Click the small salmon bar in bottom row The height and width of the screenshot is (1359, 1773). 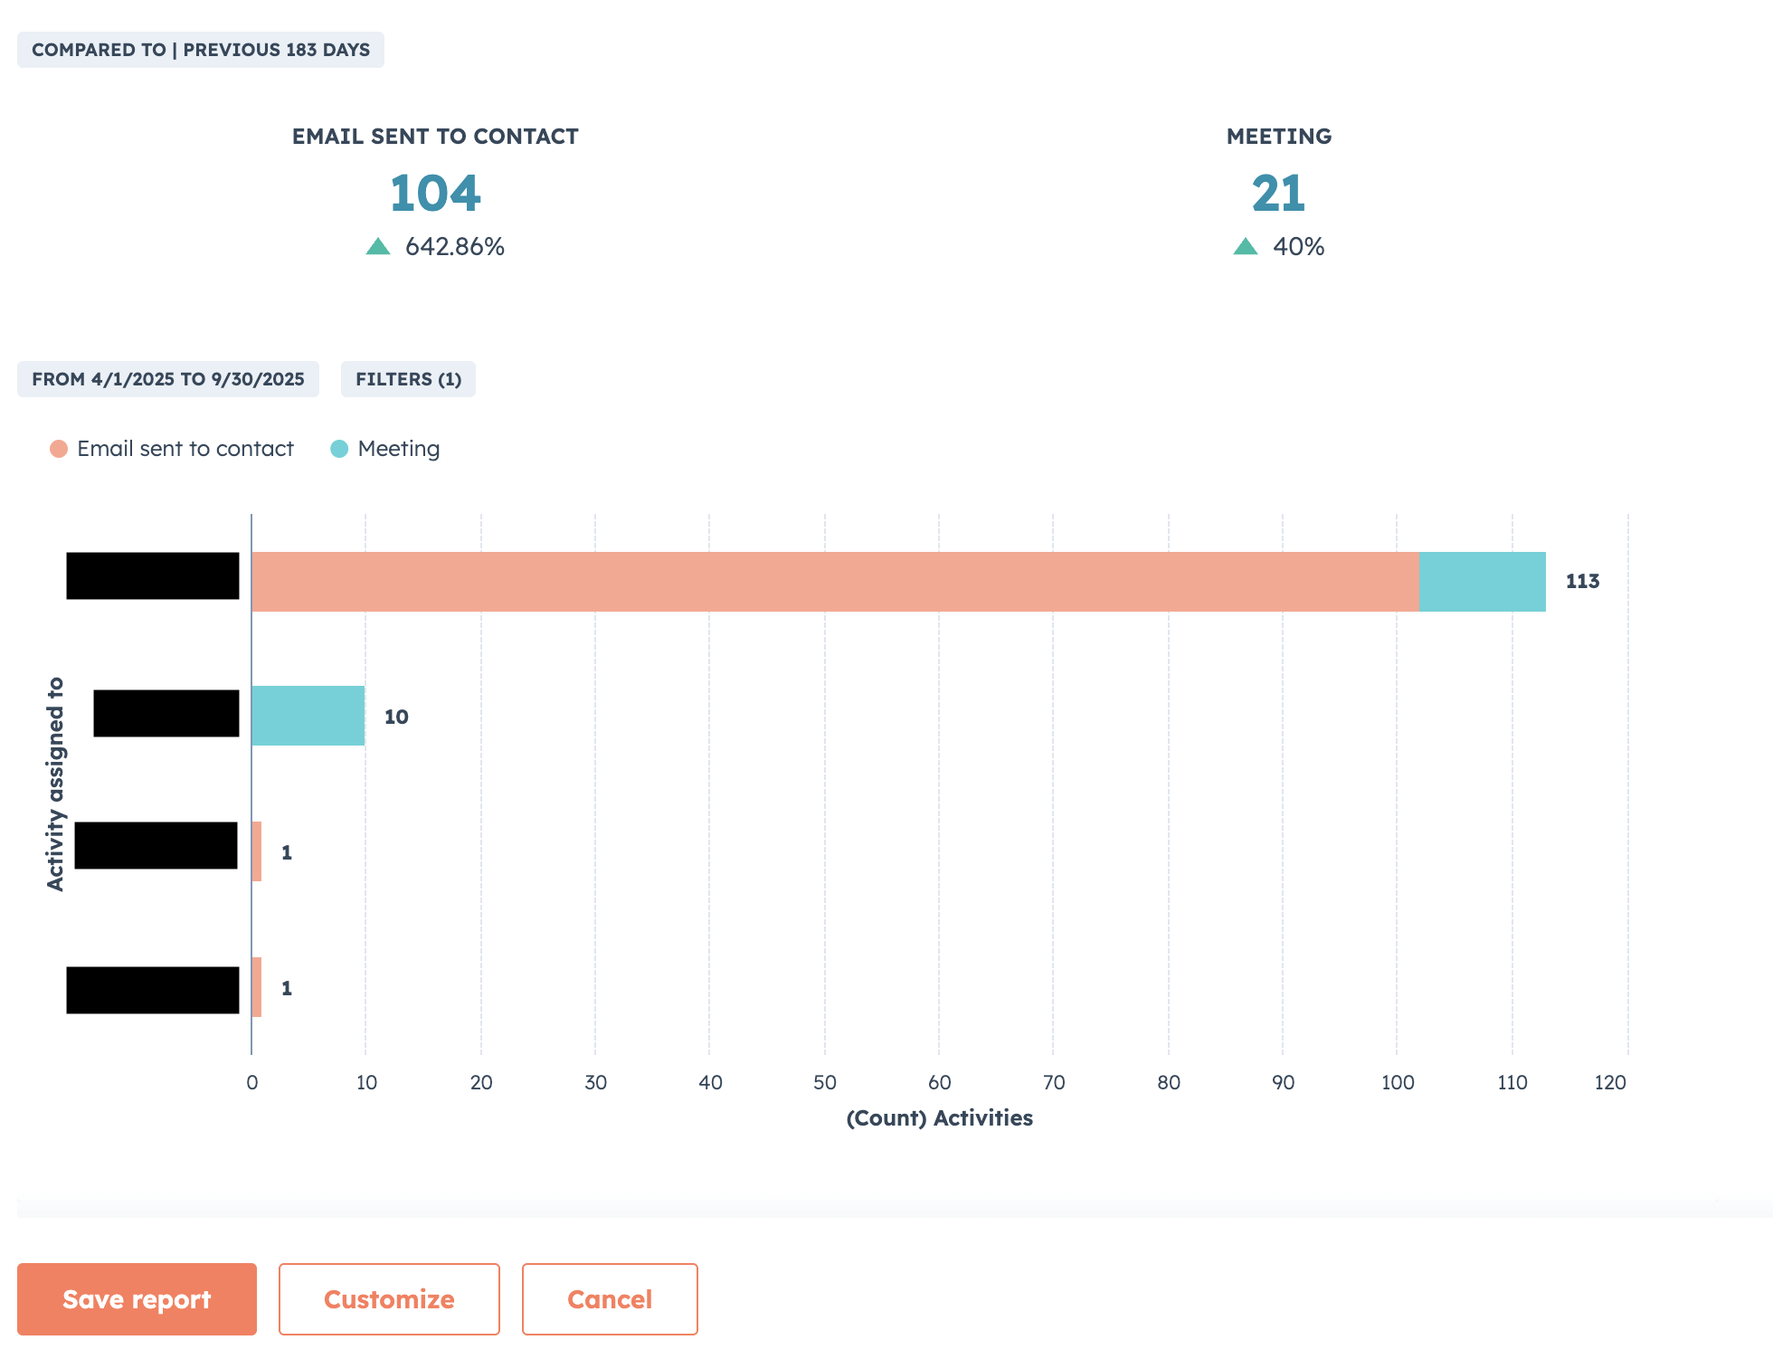coord(257,987)
